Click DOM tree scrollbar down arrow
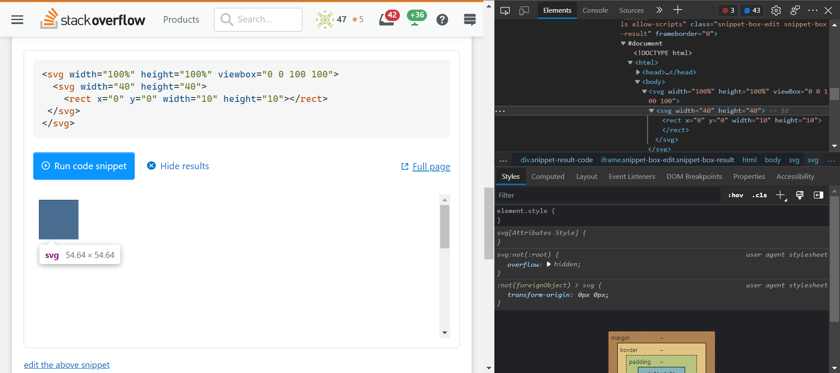Viewport: 840px width, 373px height. (834, 146)
